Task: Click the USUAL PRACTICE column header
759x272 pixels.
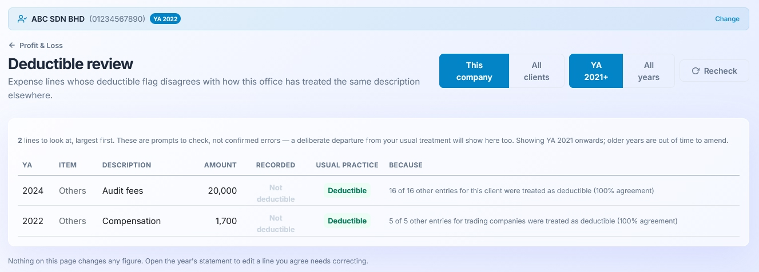Action: tap(347, 165)
